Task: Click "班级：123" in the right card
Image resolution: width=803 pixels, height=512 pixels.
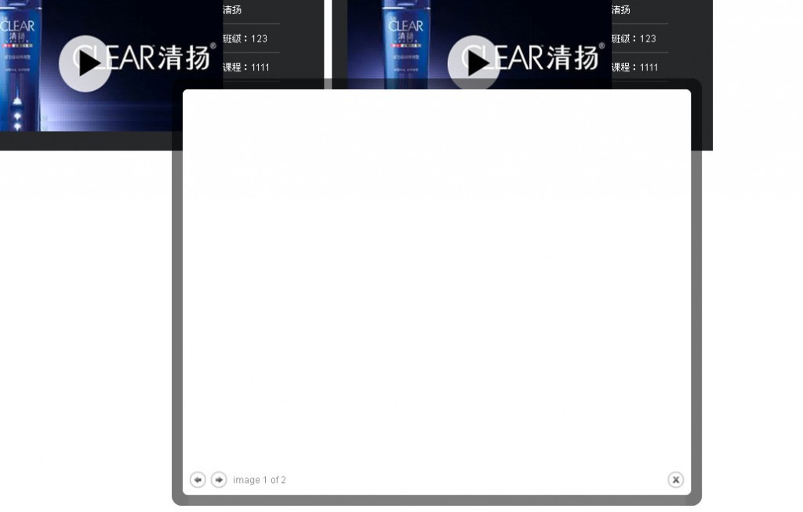Action: [x=634, y=38]
